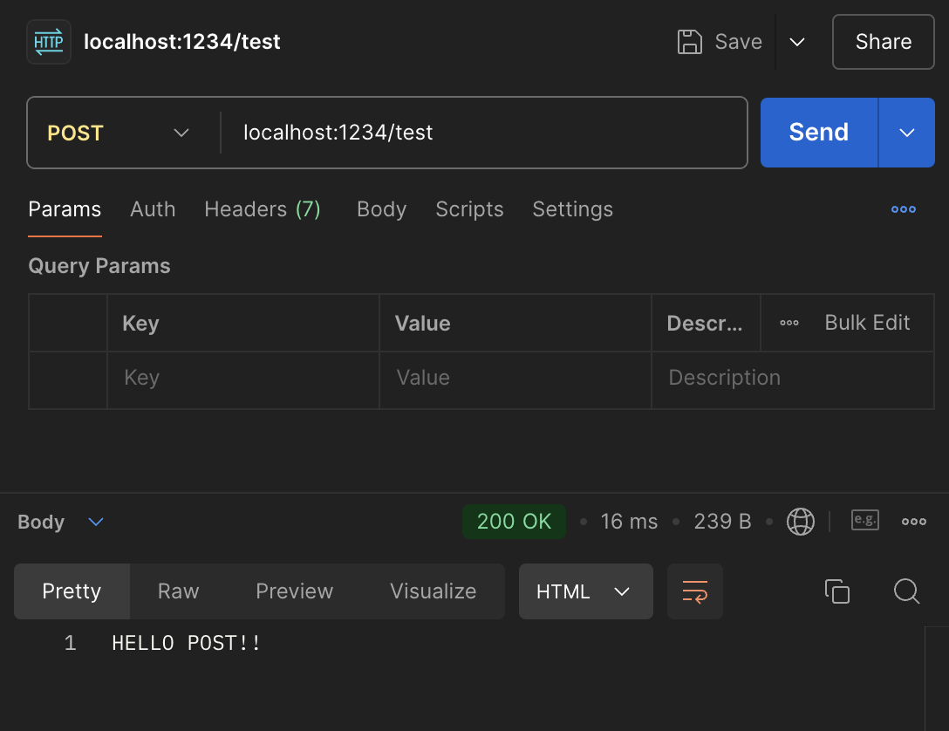The width and height of the screenshot is (949, 731).
Task: Open the POST method dropdown
Action: (x=118, y=133)
